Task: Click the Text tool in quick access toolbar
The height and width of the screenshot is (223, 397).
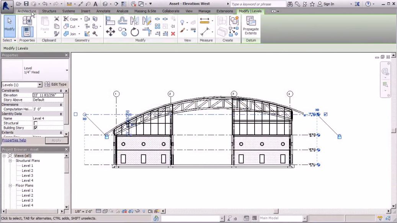Action: 95,4
